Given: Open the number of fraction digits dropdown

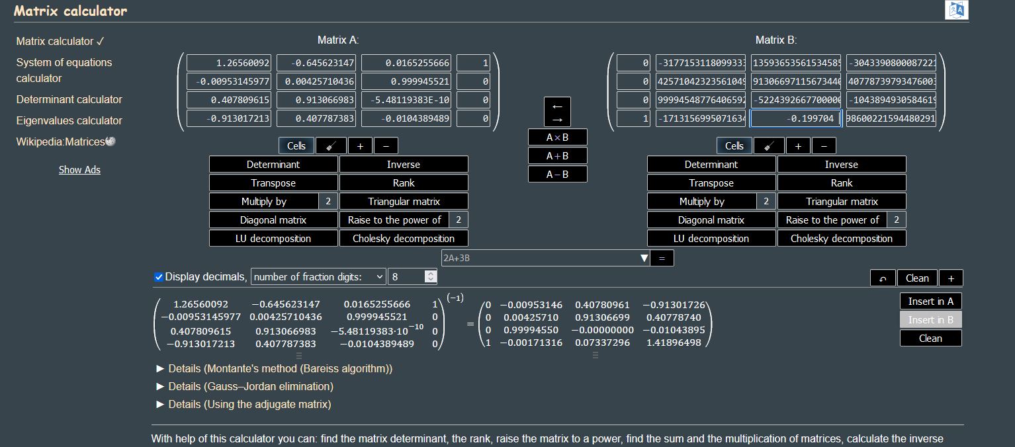Looking at the screenshot, I should (318, 277).
